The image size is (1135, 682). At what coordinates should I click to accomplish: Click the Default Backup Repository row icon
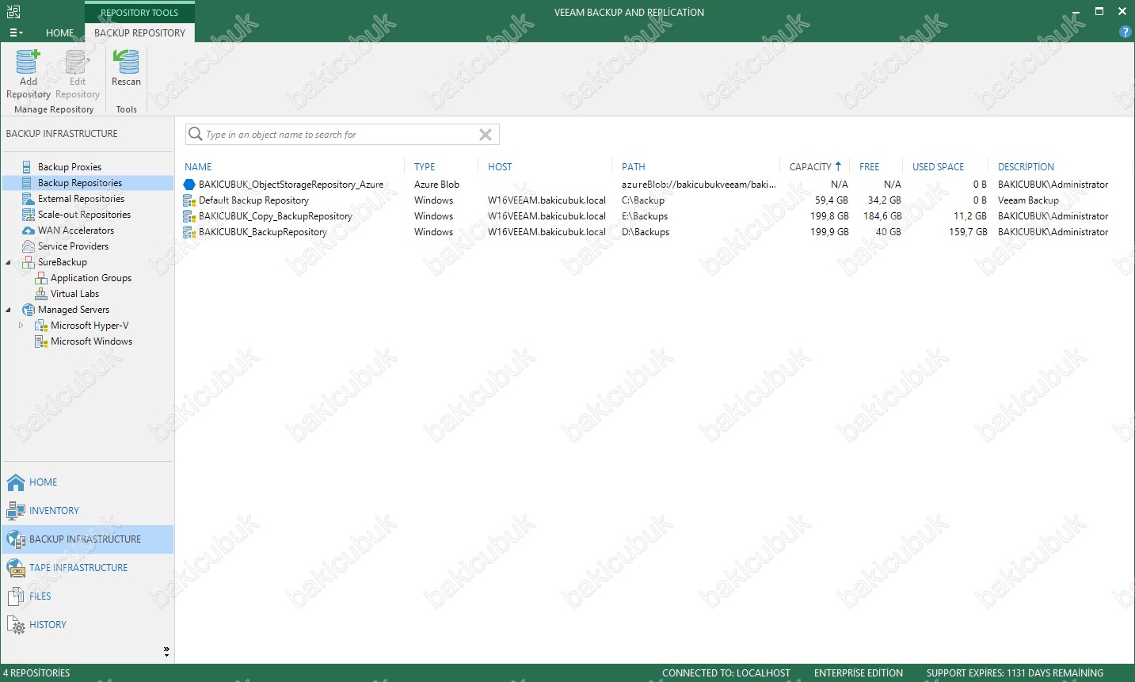point(189,200)
